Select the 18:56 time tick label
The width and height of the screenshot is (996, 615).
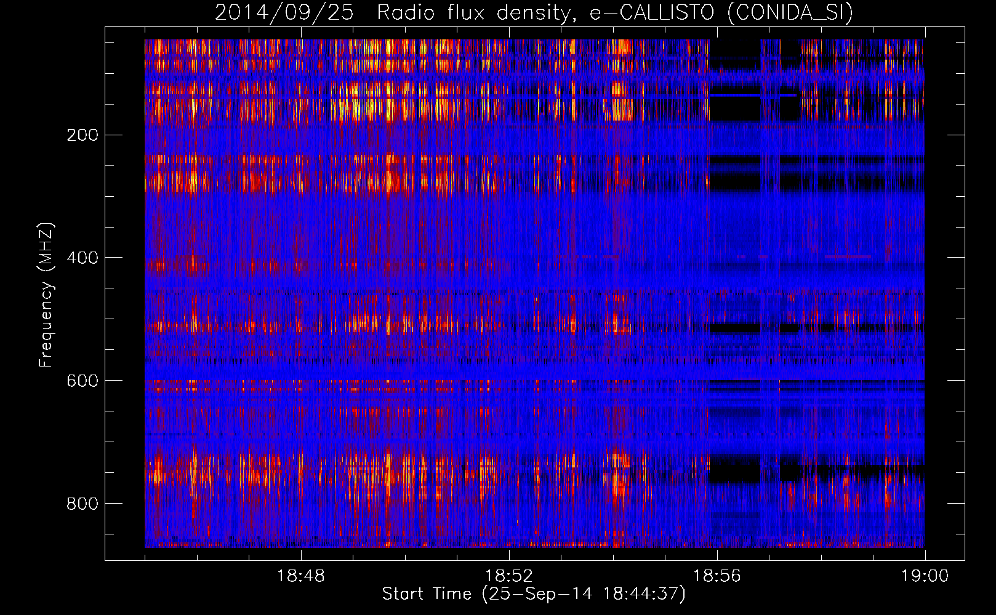tap(717, 576)
